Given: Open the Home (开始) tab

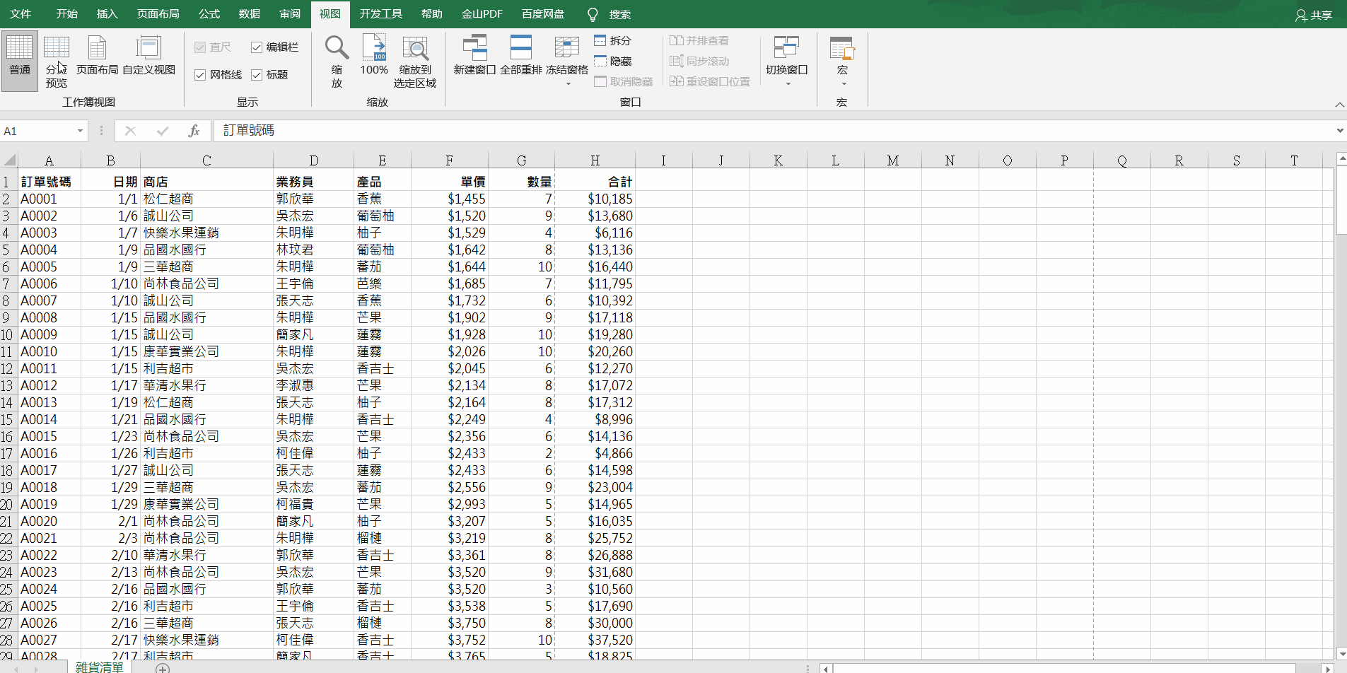Looking at the screenshot, I should (x=67, y=14).
